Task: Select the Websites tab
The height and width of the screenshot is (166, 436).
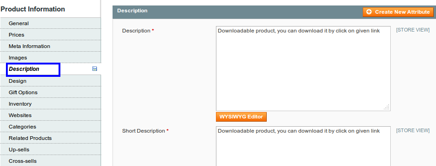Action: [x=50, y=115]
